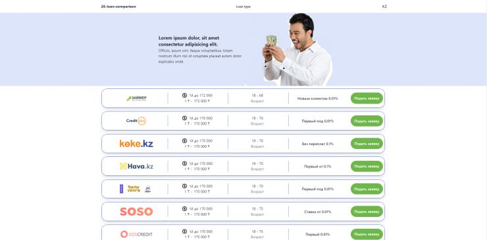Apply for the Credit Plus loan
Screen dimensions: 487x240
(367, 121)
